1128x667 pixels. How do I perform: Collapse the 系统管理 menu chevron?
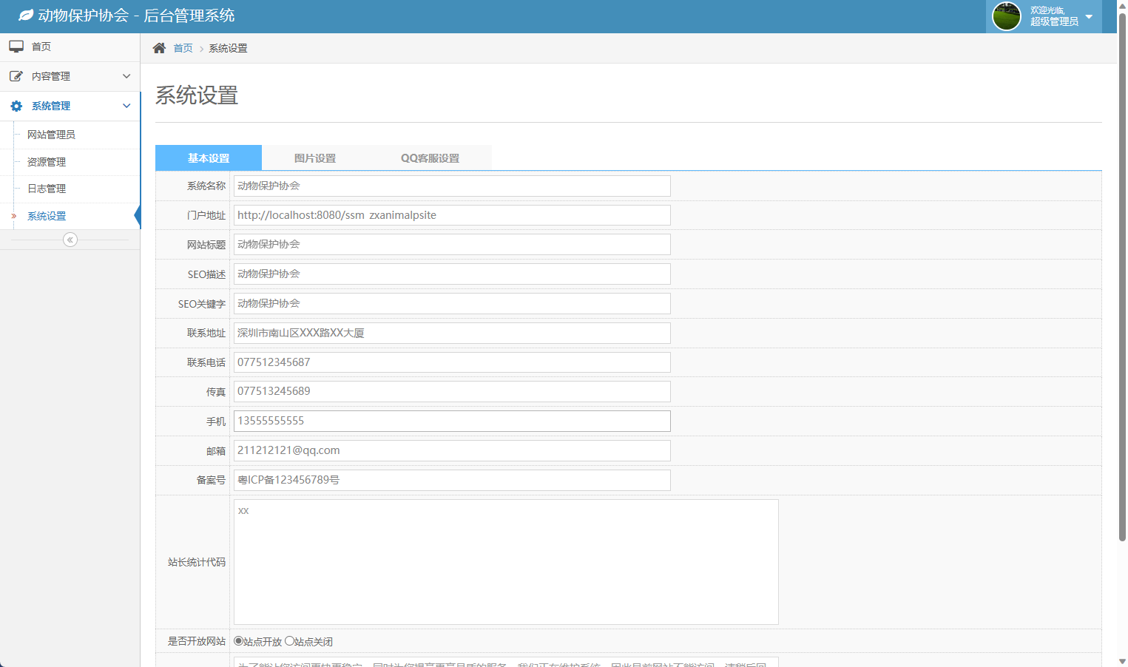[126, 106]
